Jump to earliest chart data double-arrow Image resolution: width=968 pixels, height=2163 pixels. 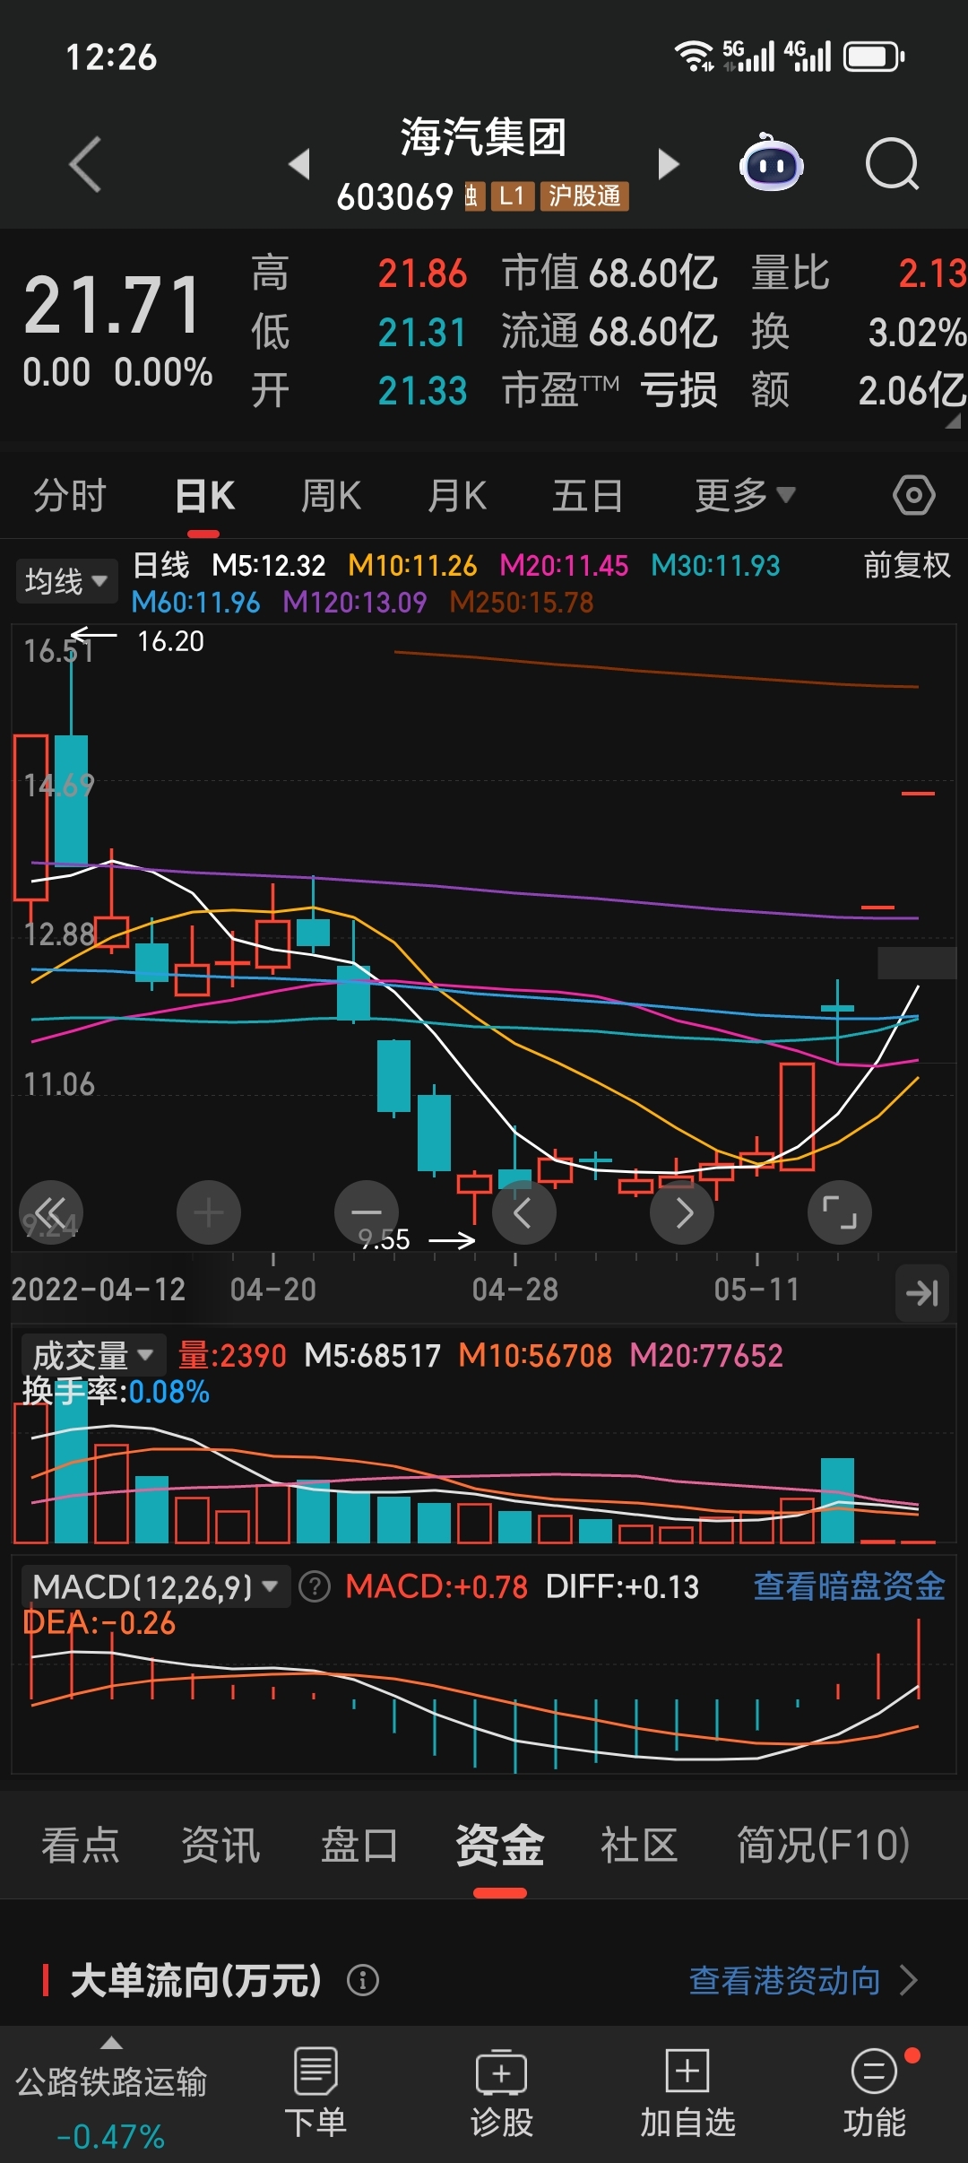[x=51, y=1213]
